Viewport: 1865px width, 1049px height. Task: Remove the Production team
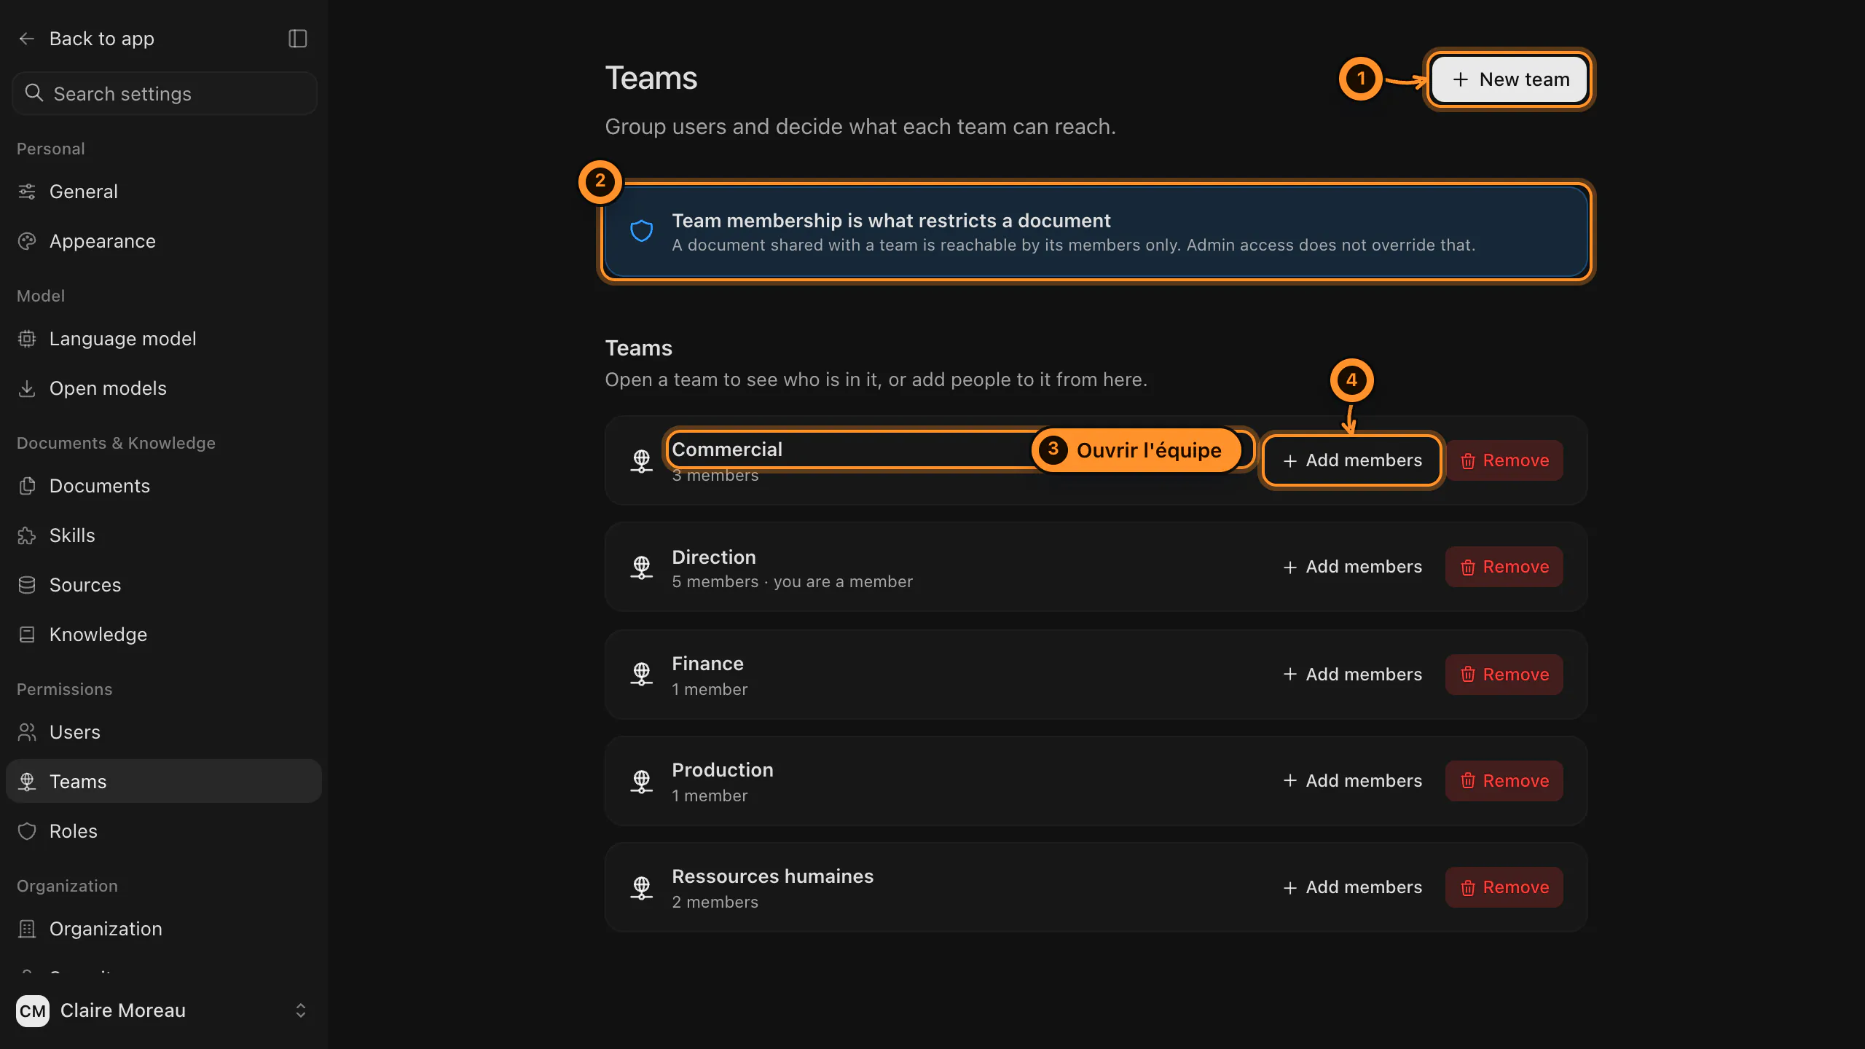coord(1504,781)
